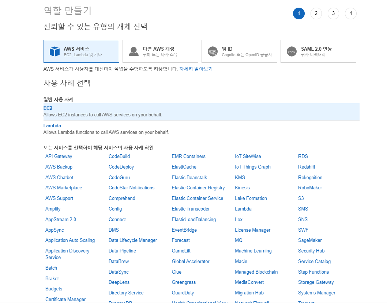Image resolution: width=387 pixels, height=305 pixels.
Task: Go to step 1 circle
Action: click(x=298, y=13)
